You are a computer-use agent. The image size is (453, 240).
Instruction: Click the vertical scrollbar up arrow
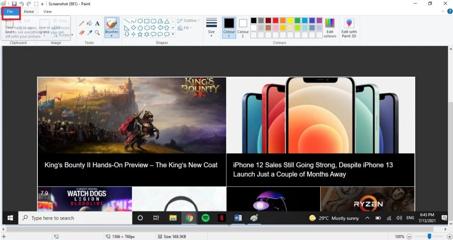(450, 49)
